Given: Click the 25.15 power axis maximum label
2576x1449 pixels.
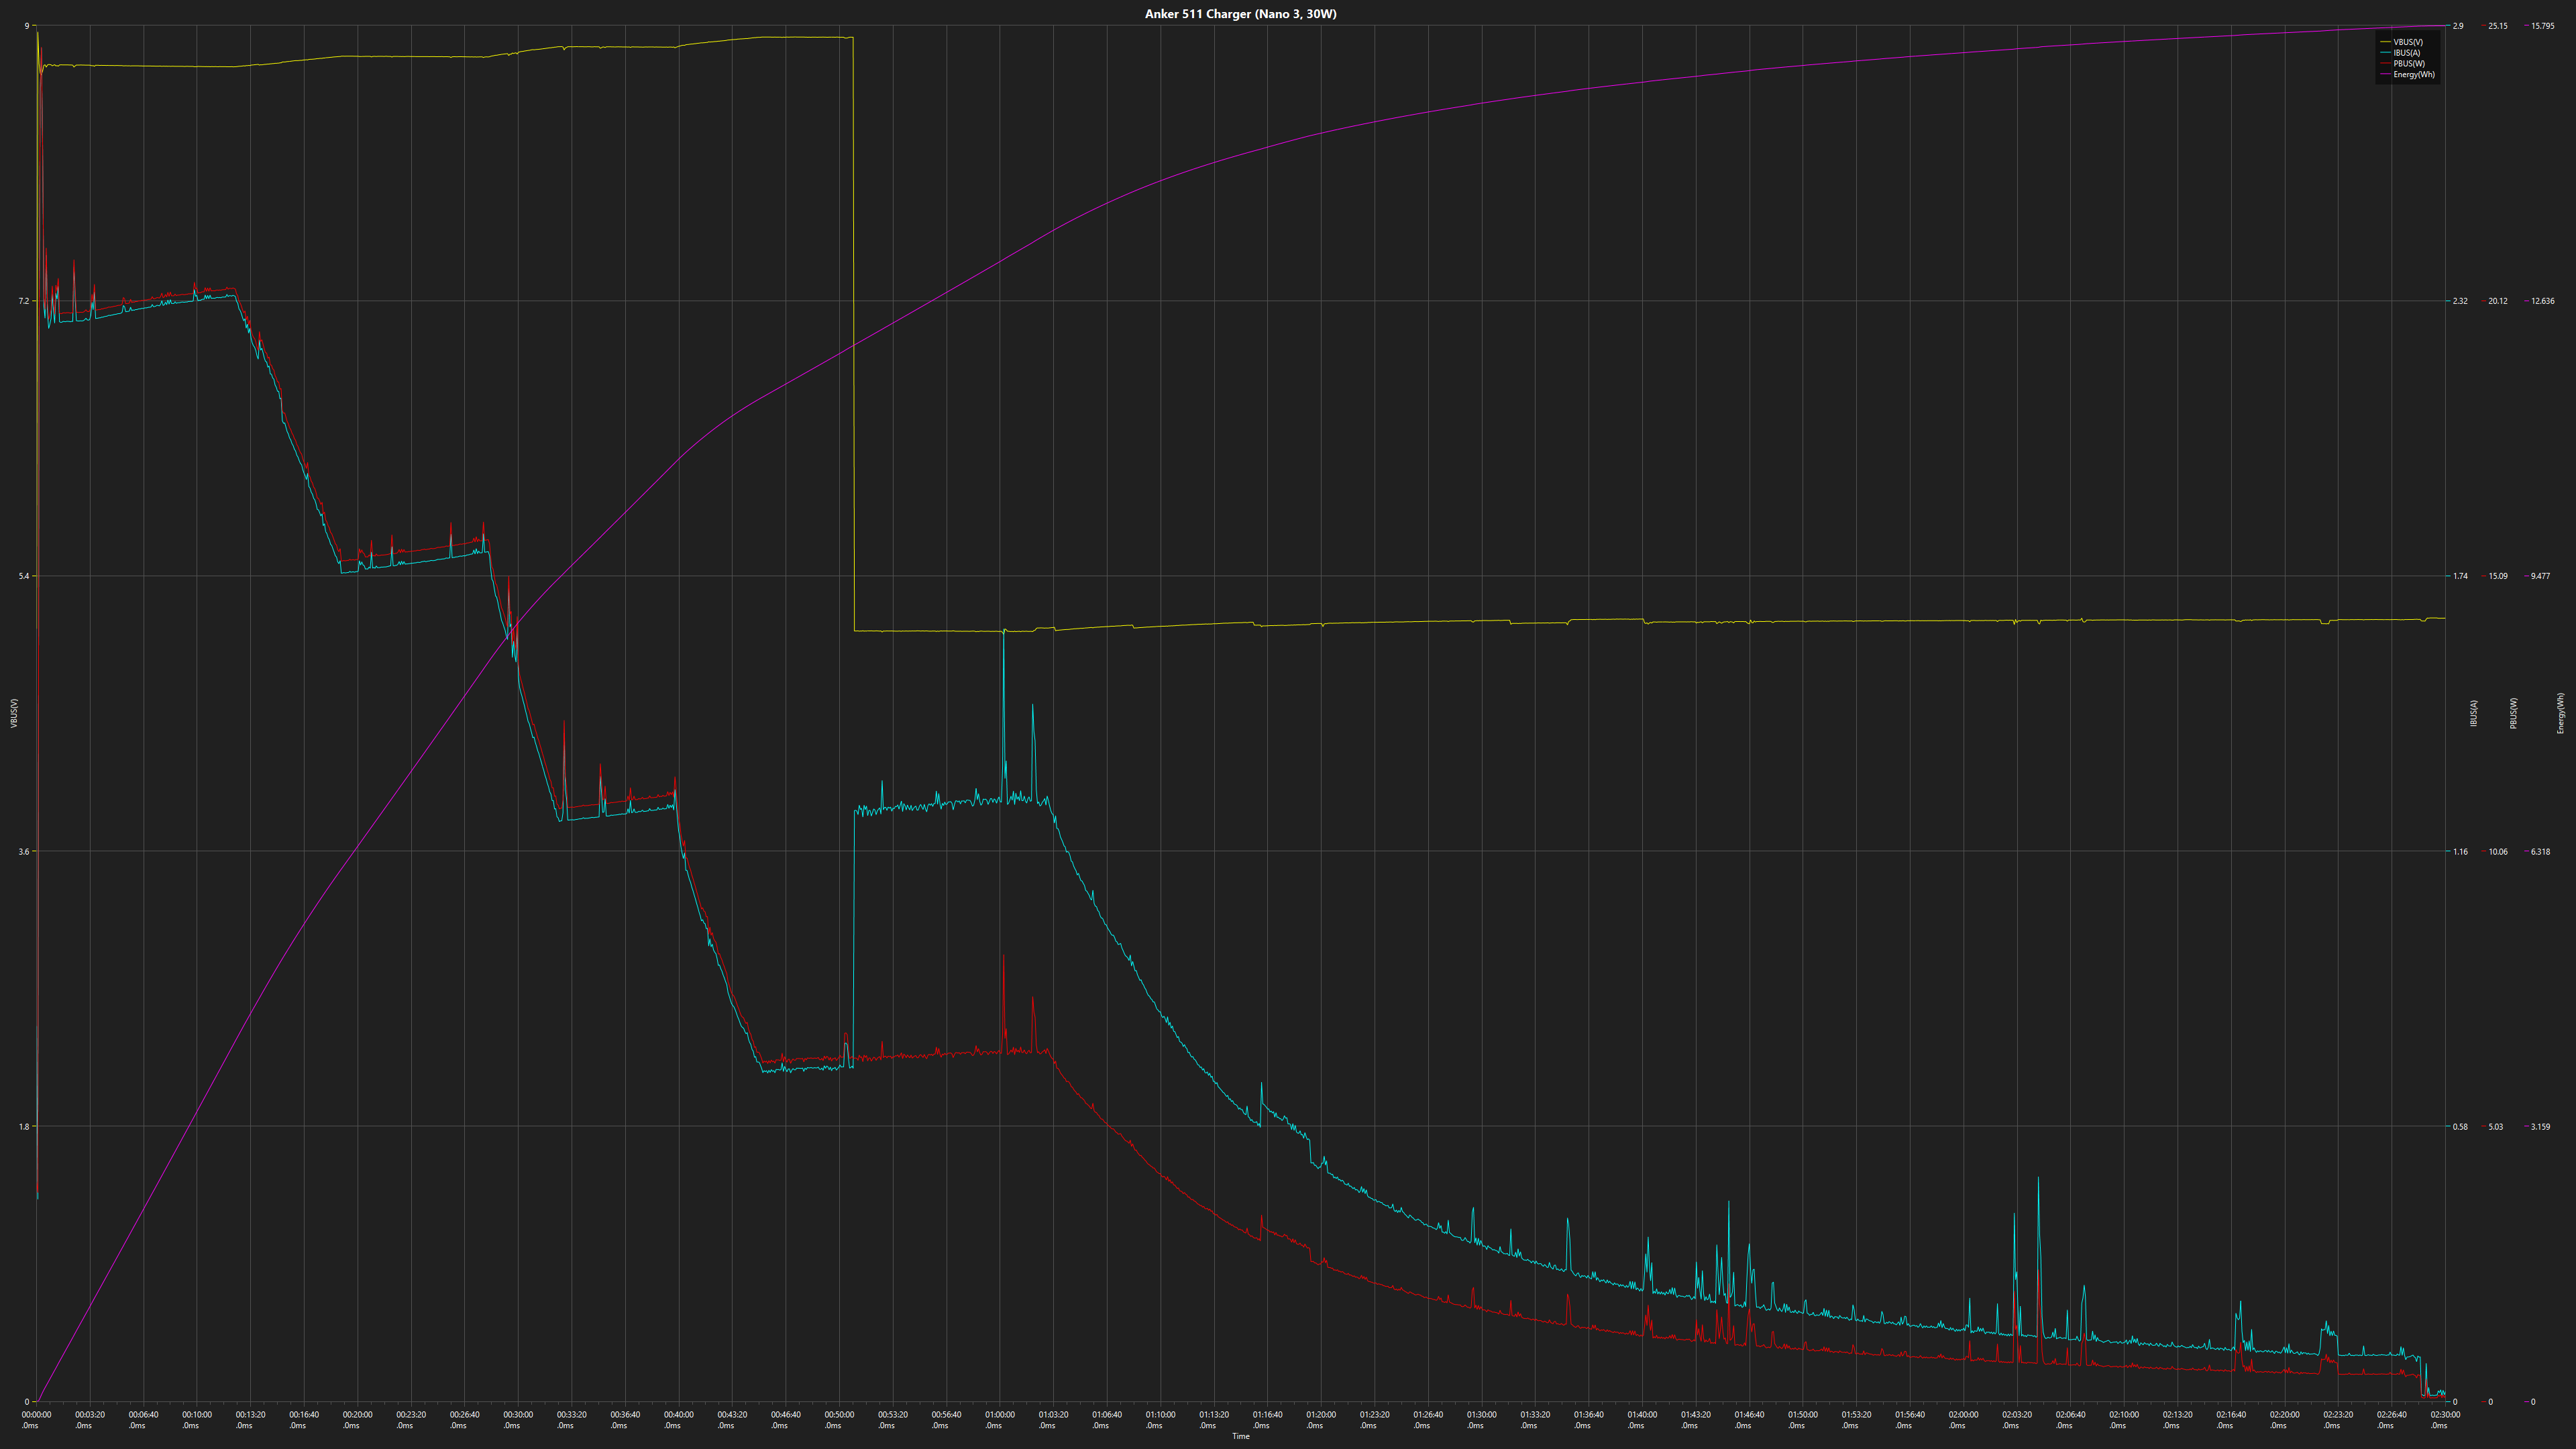Looking at the screenshot, I should (x=2497, y=26).
